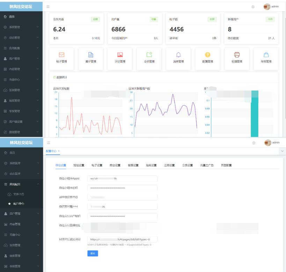Screen dimensions: 286x272
Task: Click the 评论管理 picture icon
Action: click(x=120, y=55)
